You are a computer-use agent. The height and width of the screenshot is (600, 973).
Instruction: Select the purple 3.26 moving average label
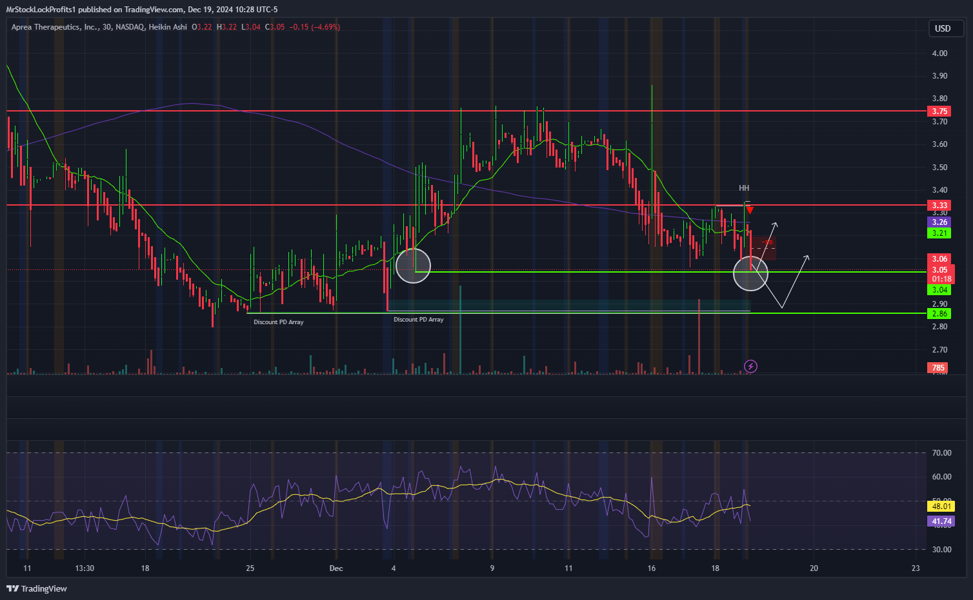(x=939, y=222)
